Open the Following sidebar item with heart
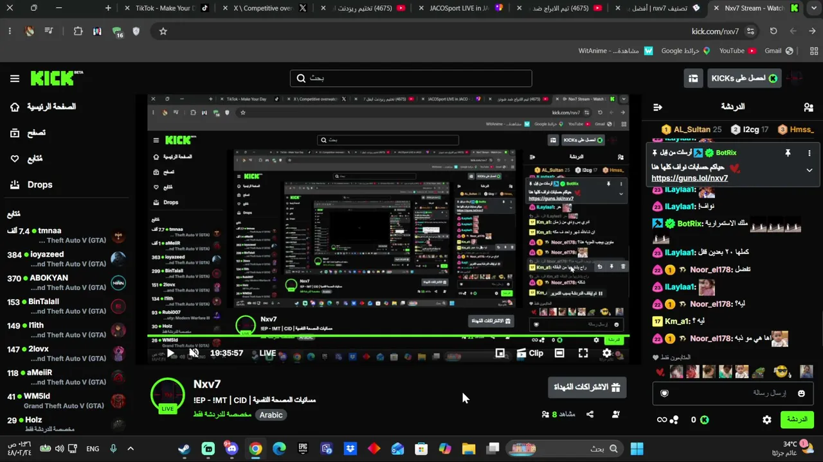The image size is (823, 462). pos(27,158)
